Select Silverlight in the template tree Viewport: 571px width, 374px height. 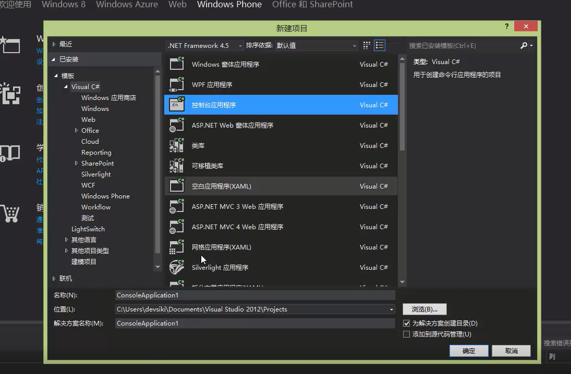tap(96, 174)
